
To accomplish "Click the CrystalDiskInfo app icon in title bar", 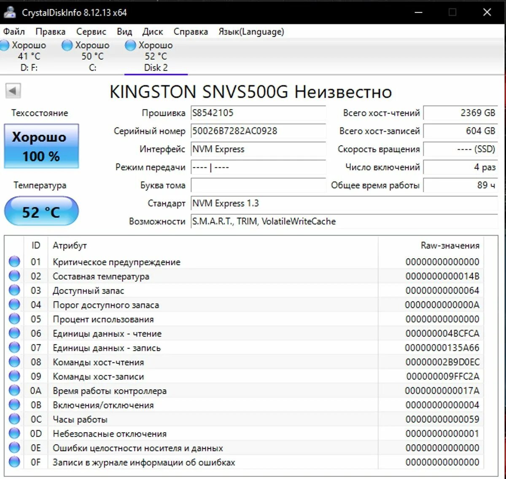I will tap(9, 12).
